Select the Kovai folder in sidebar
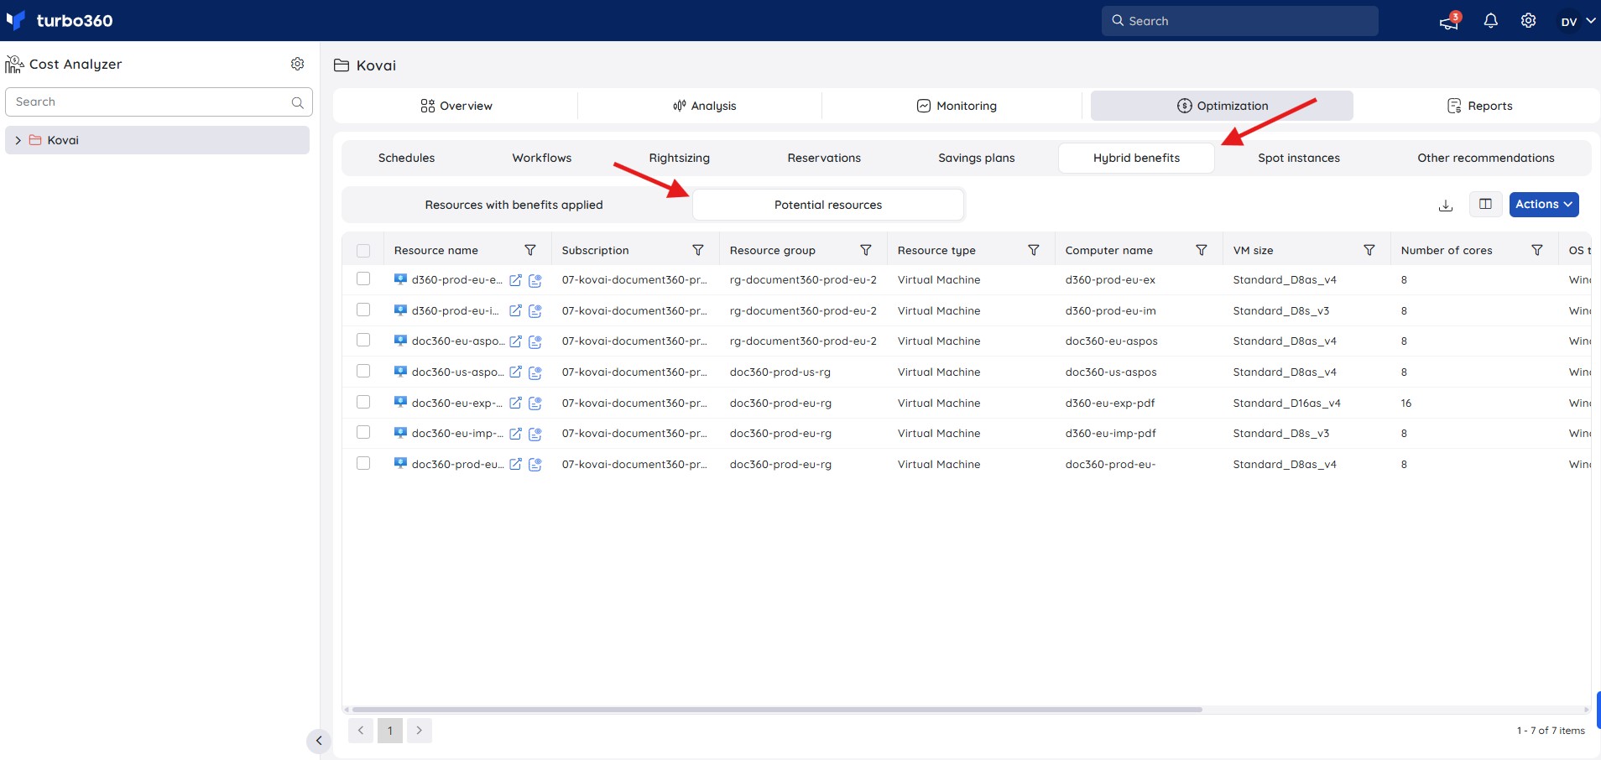The height and width of the screenshot is (760, 1601). 158,140
